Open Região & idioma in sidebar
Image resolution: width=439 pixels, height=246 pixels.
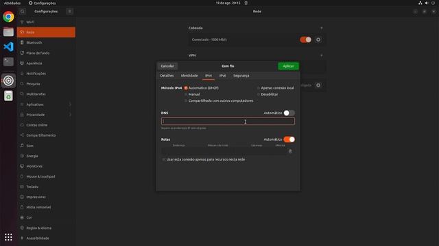pos(46,228)
